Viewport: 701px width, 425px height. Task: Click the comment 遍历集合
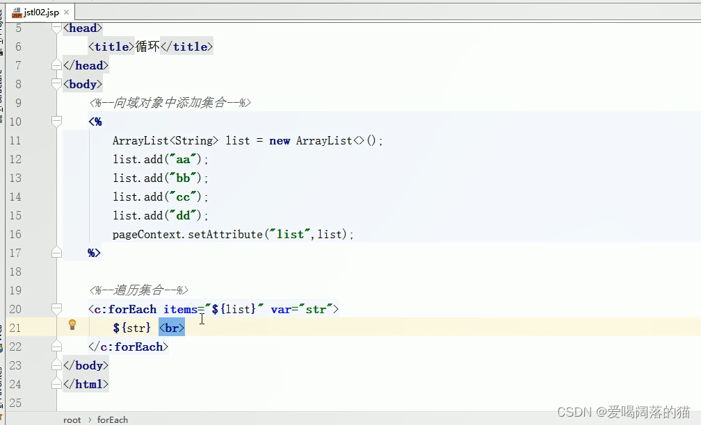[x=138, y=290]
